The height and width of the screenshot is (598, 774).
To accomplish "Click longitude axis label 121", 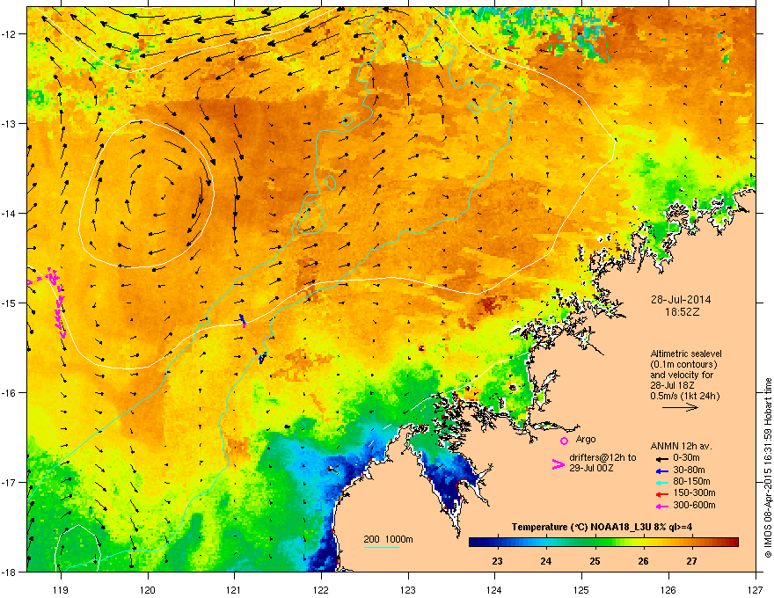I will pos(234,589).
